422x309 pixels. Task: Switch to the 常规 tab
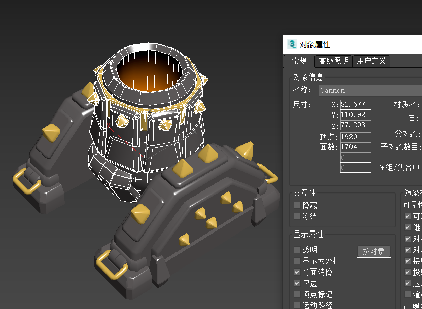(299, 61)
